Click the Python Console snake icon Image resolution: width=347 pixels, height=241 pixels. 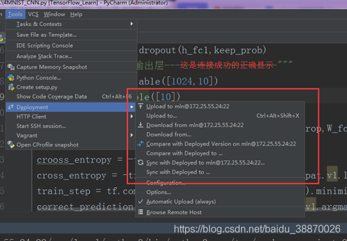click(x=11, y=78)
